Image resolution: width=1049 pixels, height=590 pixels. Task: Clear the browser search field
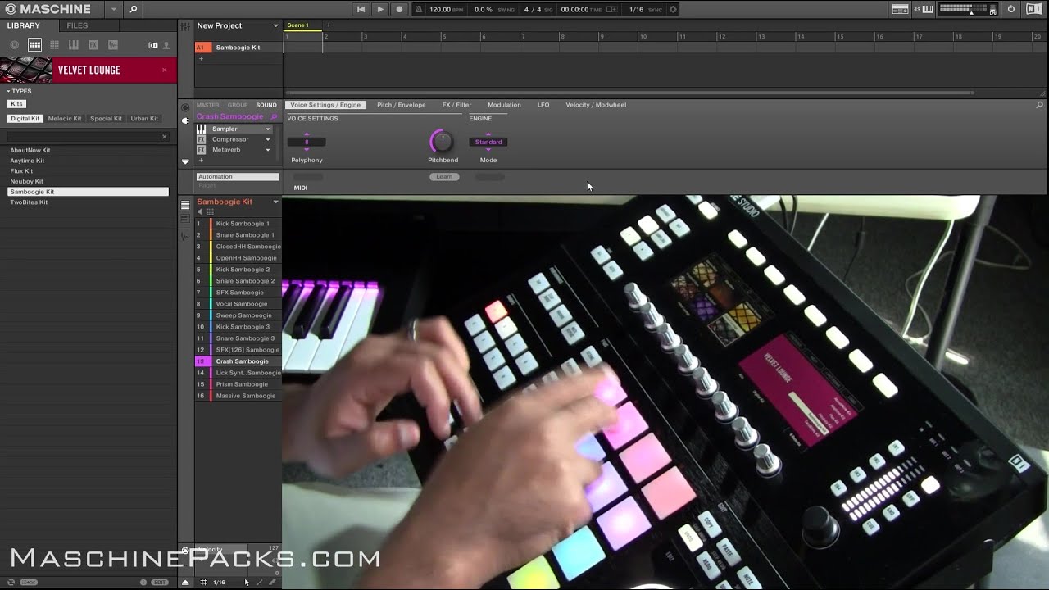pyautogui.click(x=164, y=137)
